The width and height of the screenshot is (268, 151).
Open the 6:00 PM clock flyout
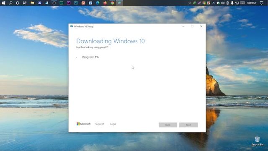click(251, 3)
